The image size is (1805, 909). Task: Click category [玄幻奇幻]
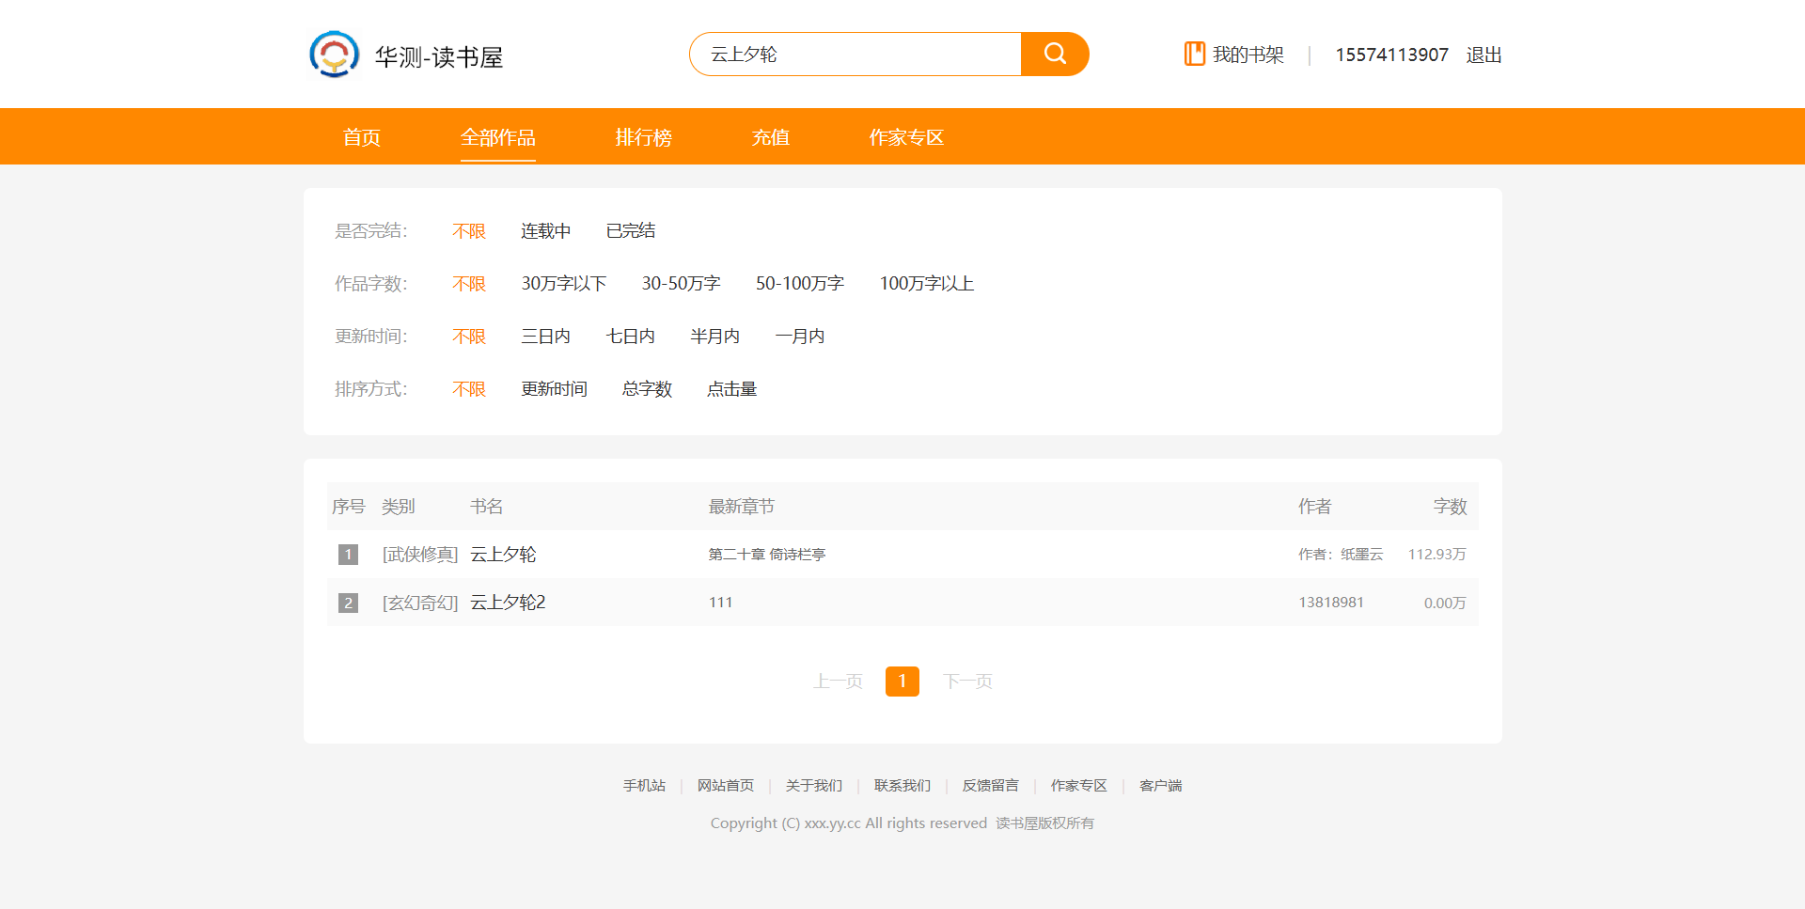pos(420,603)
